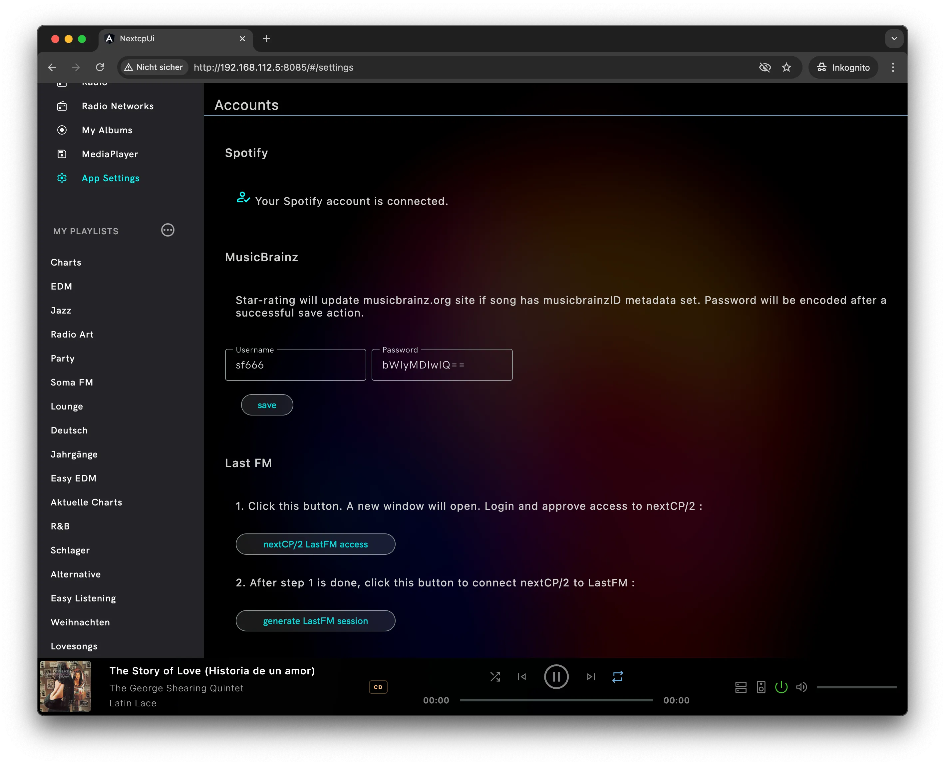Open Radio Networks in sidebar
This screenshot has width=945, height=765.
point(118,106)
